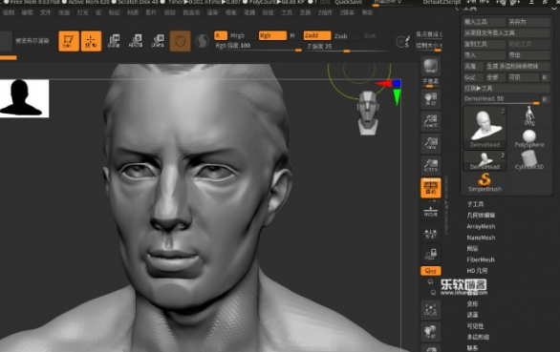Click the brush symmetry icon near focal shift
Viewport: 560px width, 352px height.
click(403, 42)
